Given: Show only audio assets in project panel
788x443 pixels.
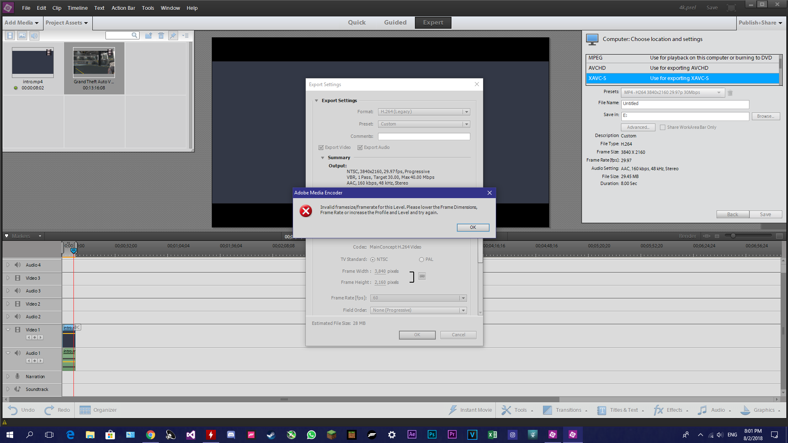Looking at the screenshot, I should click(x=34, y=36).
